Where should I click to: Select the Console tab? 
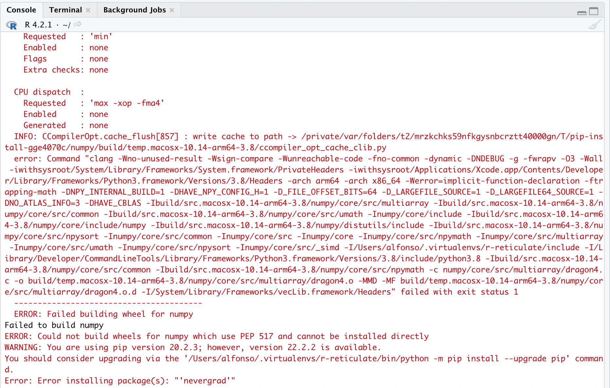[x=21, y=10]
